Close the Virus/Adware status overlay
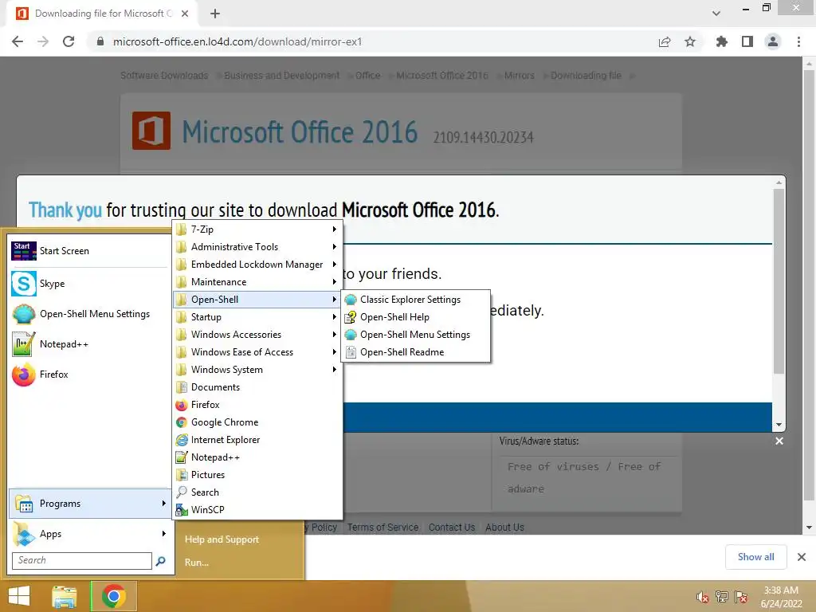The width and height of the screenshot is (816, 612). tap(779, 441)
